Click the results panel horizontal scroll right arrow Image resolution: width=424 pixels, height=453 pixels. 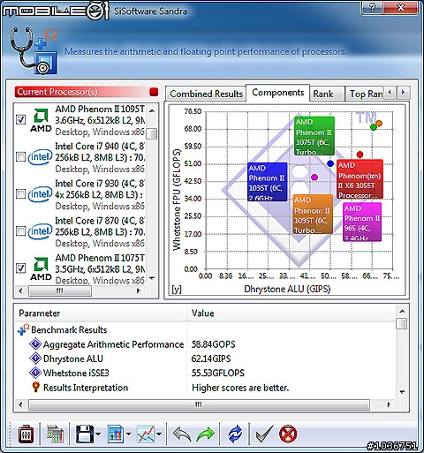pyautogui.click(x=389, y=404)
